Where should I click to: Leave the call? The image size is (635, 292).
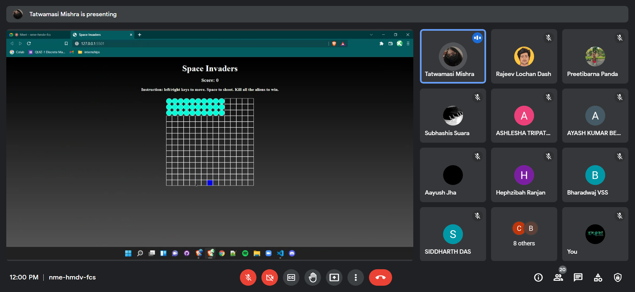(x=381, y=277)
